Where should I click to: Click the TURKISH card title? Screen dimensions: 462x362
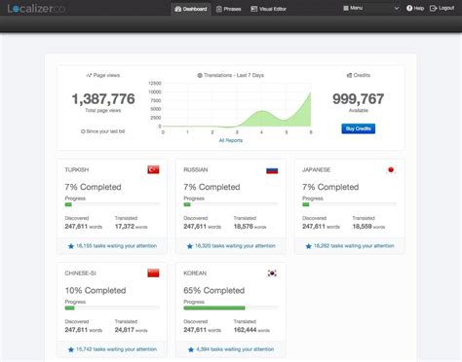[x=77, y=170]
